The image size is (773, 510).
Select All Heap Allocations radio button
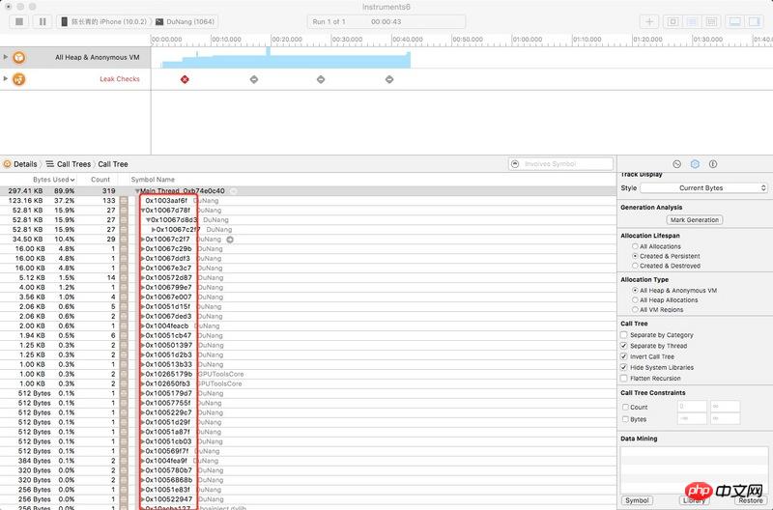[635, 300]
